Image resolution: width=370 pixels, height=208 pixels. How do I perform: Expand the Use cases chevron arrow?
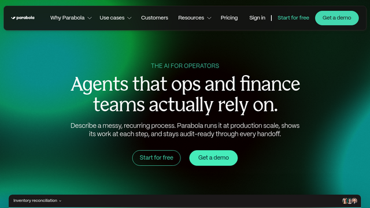coord(129,18)
